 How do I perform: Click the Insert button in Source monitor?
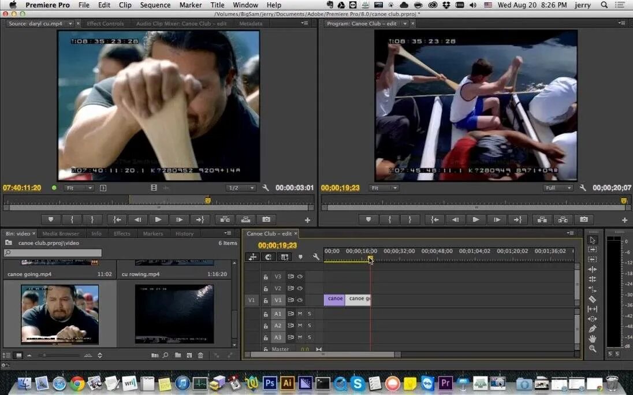coord(225,219)
